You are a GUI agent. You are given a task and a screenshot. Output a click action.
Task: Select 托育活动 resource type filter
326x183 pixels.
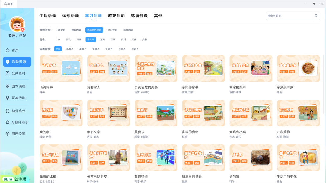tap(128, 30)
